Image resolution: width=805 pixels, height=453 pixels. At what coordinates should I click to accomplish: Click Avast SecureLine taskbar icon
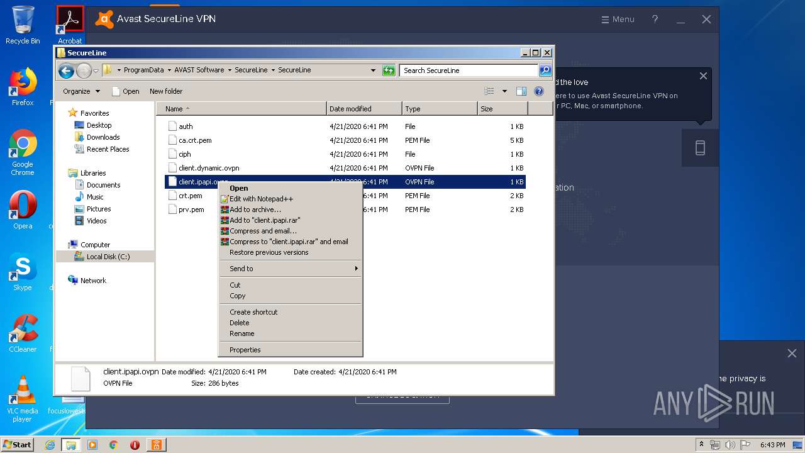(156, 445)
